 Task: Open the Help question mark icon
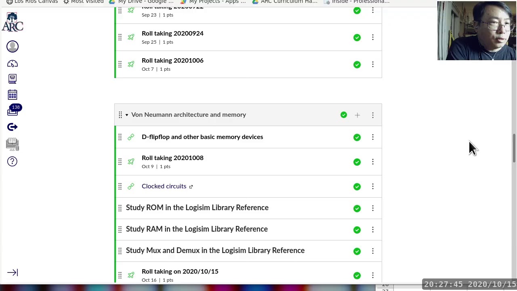(12, 162)
